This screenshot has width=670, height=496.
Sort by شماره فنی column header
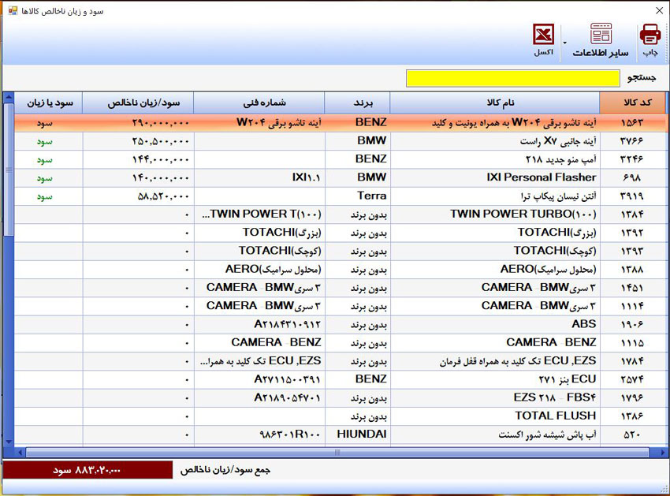[x=259, y=103]
